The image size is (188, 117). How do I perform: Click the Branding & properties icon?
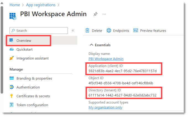[12, 78]
